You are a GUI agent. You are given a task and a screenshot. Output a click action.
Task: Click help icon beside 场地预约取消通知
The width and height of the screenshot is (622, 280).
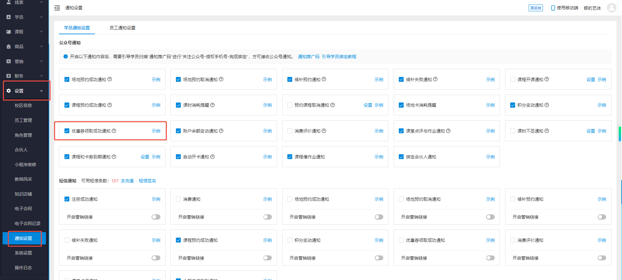[221, 79]
